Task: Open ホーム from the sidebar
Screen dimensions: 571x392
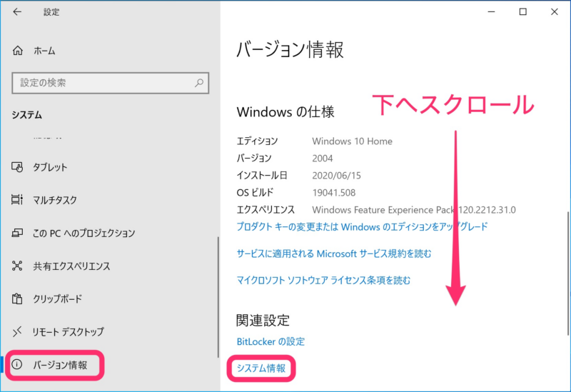Action: (x=44, y=51)
